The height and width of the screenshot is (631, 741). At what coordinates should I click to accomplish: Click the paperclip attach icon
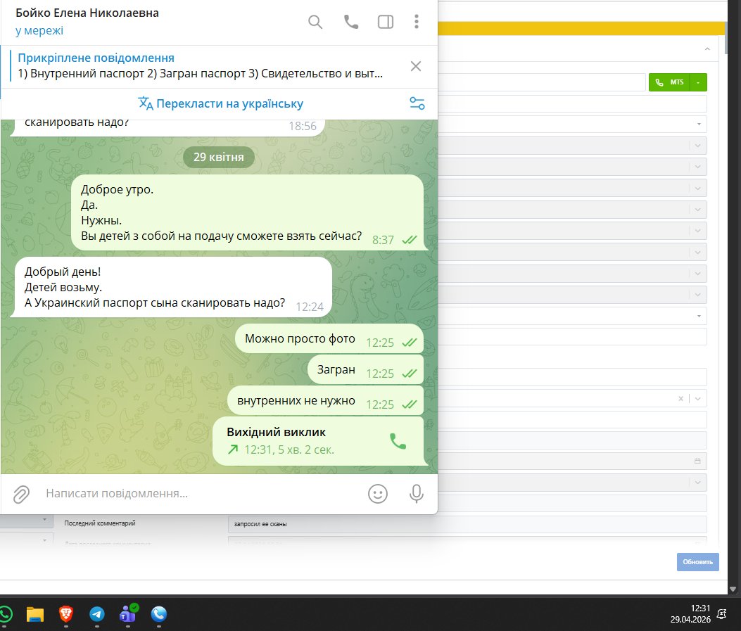[x=21, y=494]
